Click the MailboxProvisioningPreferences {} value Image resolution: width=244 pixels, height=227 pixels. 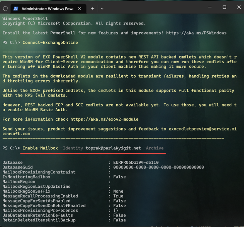pyautogui.click(x=116, y=211)
